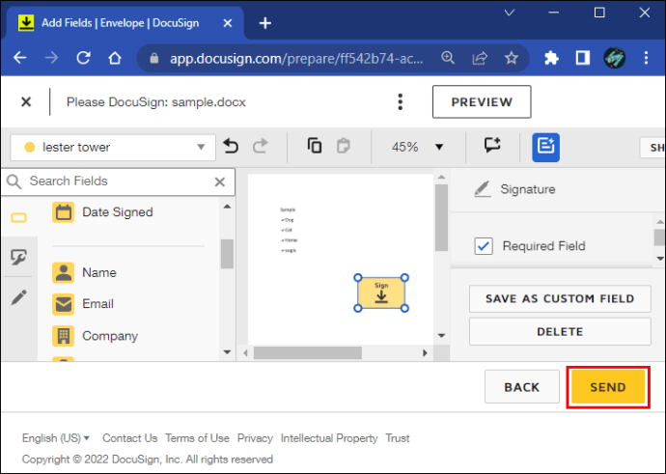Click the PREVIEW button

482,102
